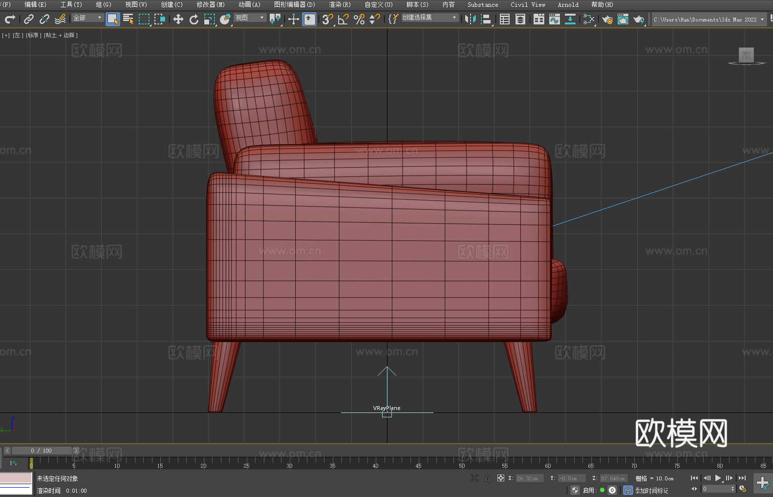Click the 添加时间标记 label
The height and width of the screenshot is (497, 773).
coord(651,490)
